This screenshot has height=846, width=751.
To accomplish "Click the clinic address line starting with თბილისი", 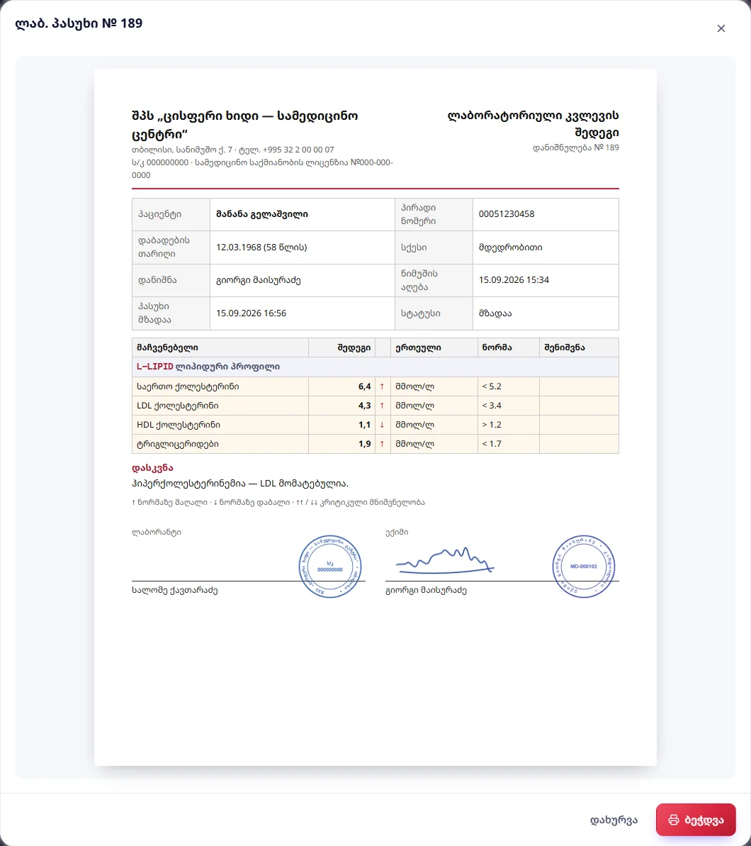I will pyautogui.click(x=233, y=150).
